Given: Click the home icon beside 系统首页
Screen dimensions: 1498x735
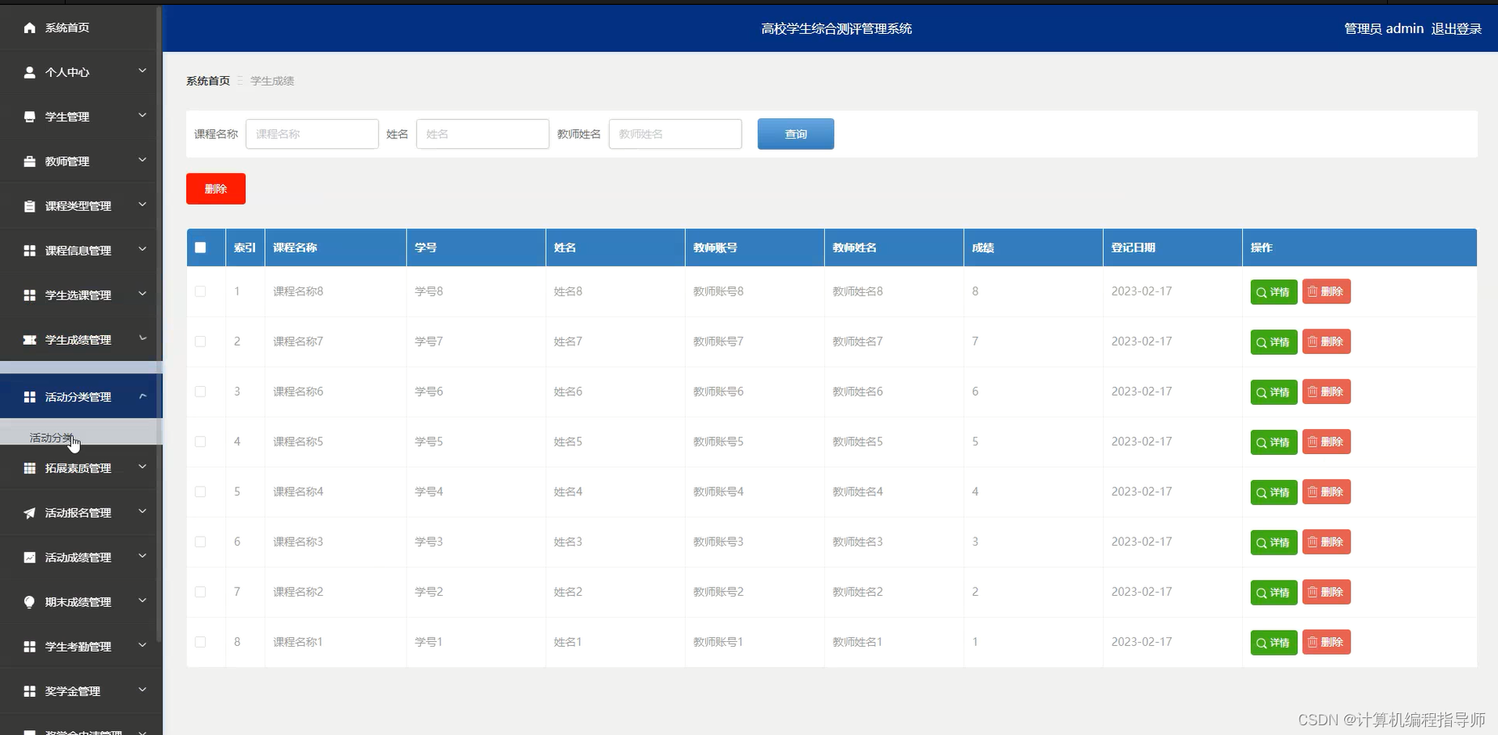Looking at the screenshot, I should [30, 28].
